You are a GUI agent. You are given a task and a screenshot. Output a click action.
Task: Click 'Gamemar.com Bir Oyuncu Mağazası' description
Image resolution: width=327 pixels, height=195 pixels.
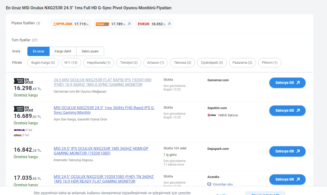[x=80, y=92]
